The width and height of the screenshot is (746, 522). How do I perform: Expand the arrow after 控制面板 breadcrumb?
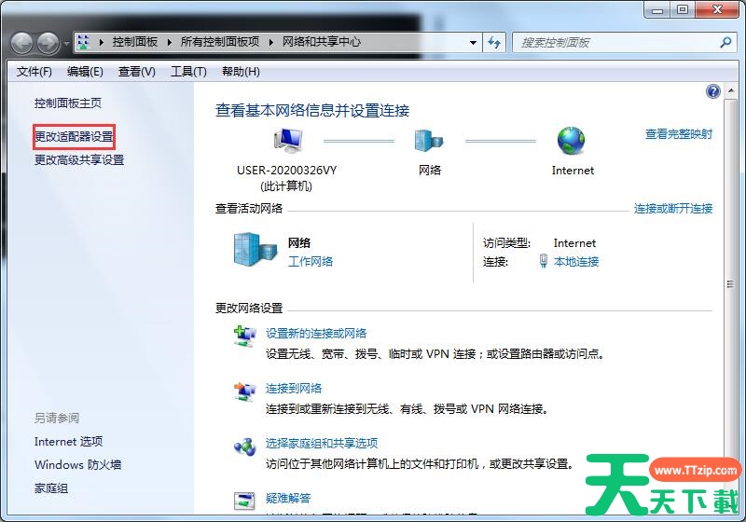(x=170, y=42)
